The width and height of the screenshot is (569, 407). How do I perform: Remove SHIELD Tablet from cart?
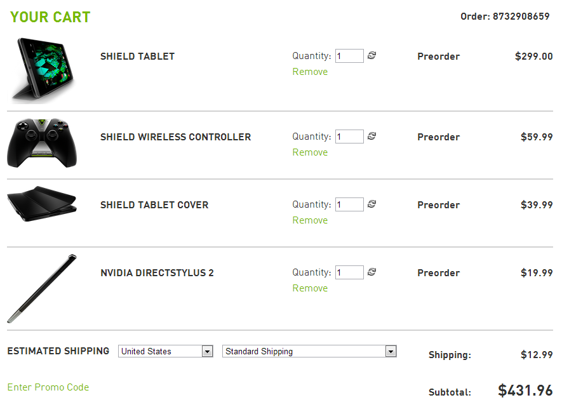(x=310, y=72)
